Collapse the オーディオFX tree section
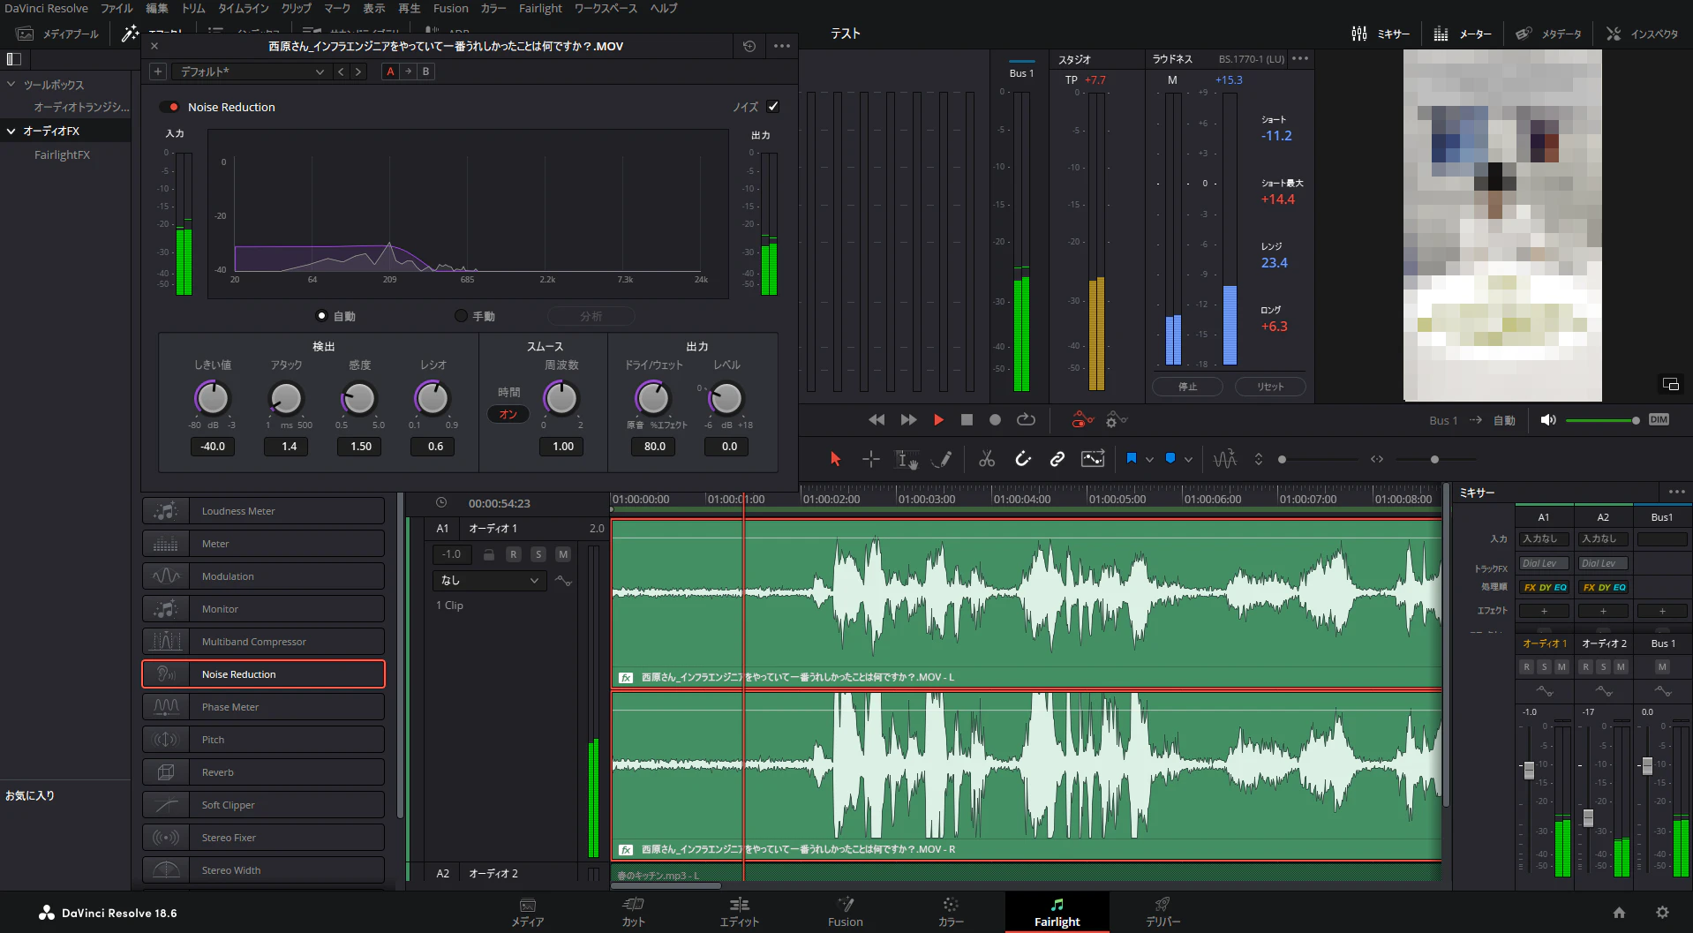The height and width of the screenshot is (933, 1693). click(11, 131)
